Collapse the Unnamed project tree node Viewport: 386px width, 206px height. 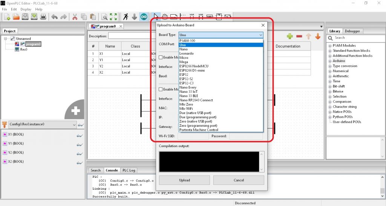[x=5, y=39]
